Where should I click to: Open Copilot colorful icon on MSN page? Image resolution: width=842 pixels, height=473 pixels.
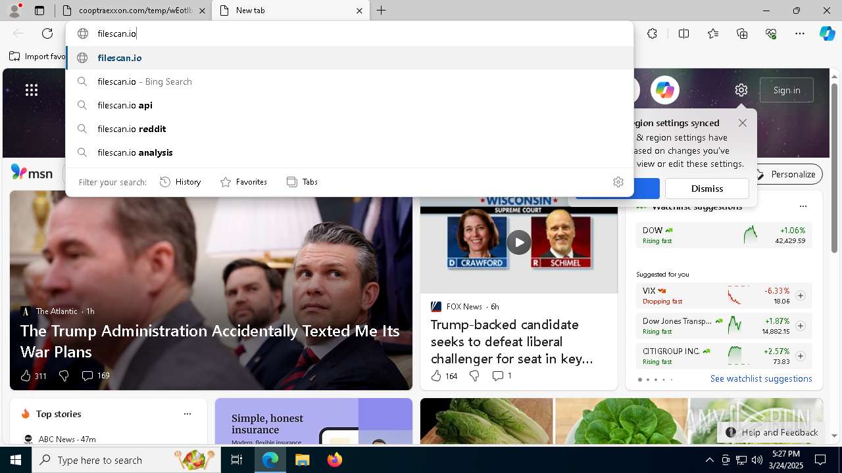point(665,90)
